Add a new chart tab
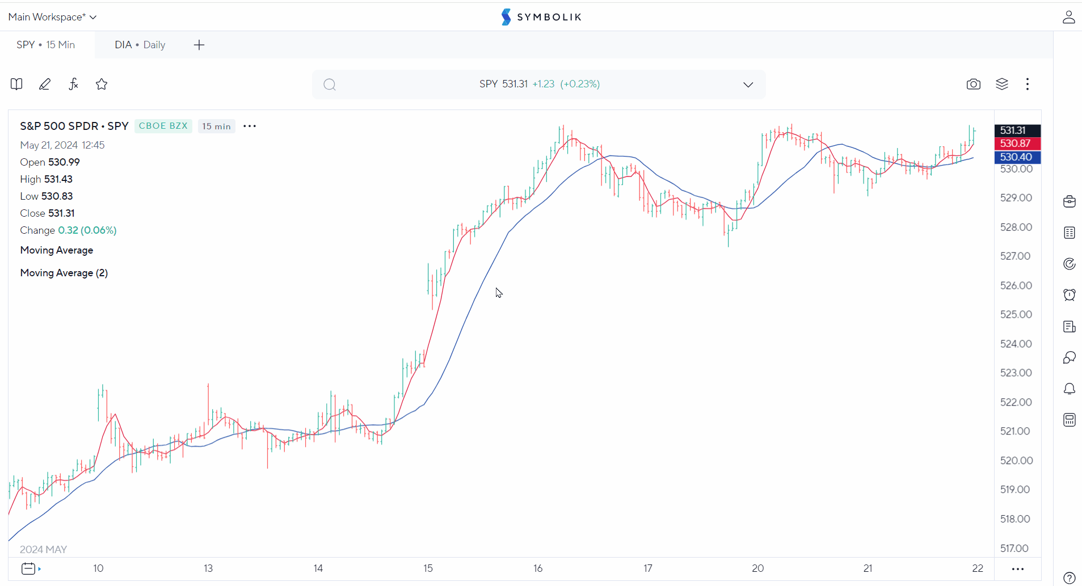Image resolution: width=1082 pixels, height=586 pixels. [x=199, y=45]
